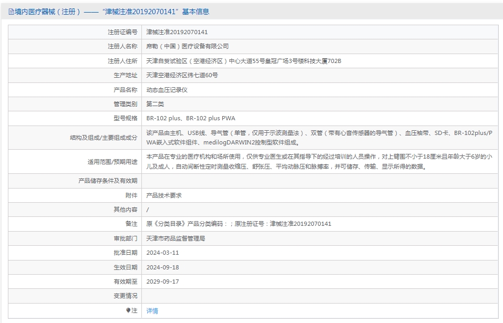The image size is (503, 323).
Task: Click the 审批部门 label
Action: (126, 238)
